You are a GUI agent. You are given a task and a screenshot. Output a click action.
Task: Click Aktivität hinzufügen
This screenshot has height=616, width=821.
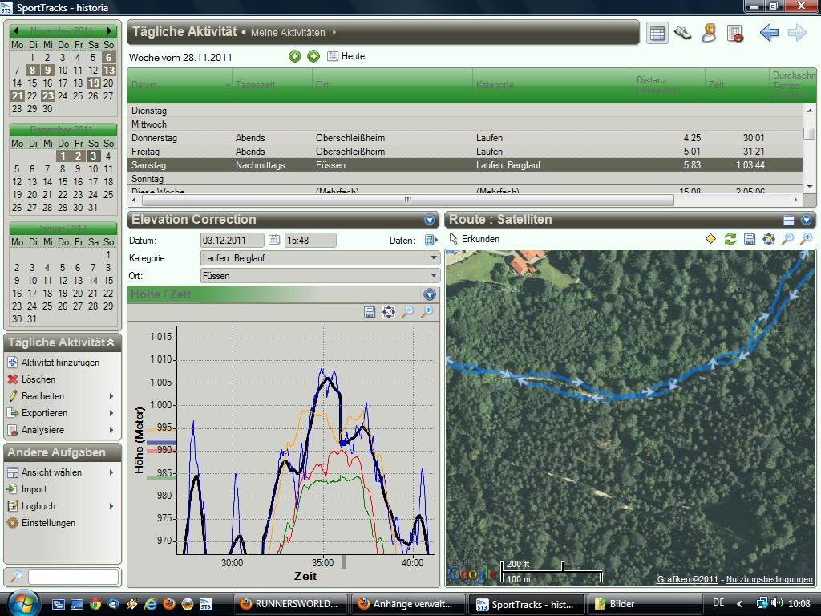(60, 363)
